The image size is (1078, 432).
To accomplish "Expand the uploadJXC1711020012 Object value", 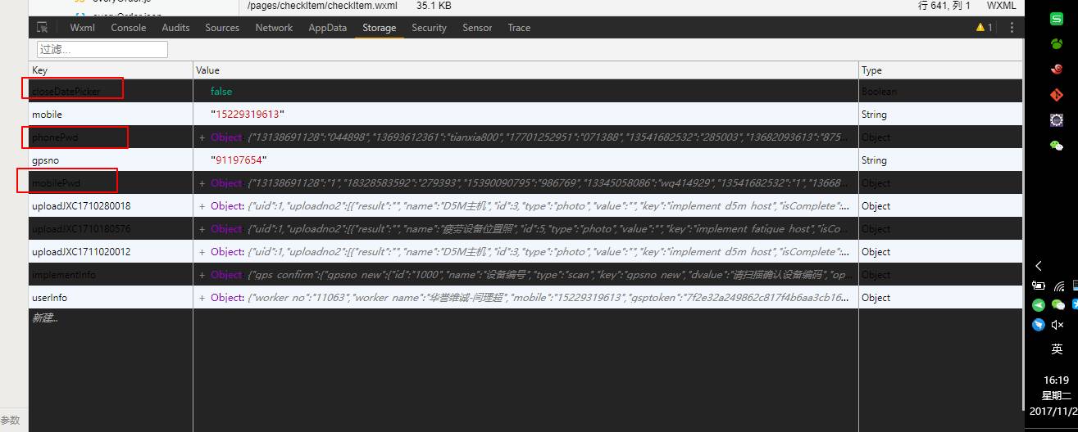I will (202, 252).
